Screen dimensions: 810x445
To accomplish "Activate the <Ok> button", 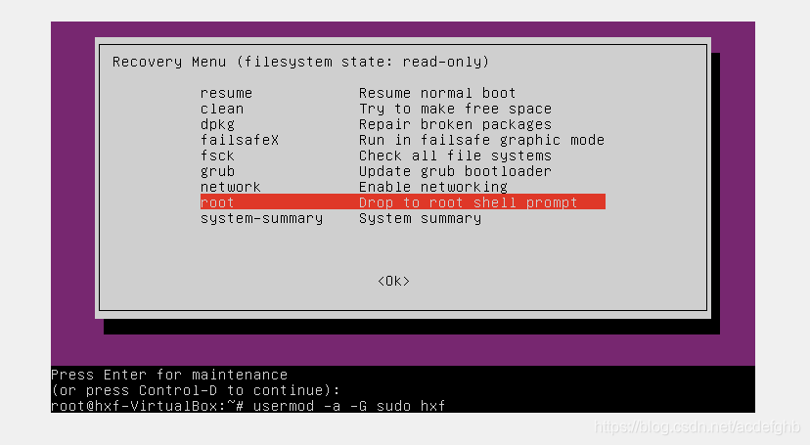I will point(393,281).
